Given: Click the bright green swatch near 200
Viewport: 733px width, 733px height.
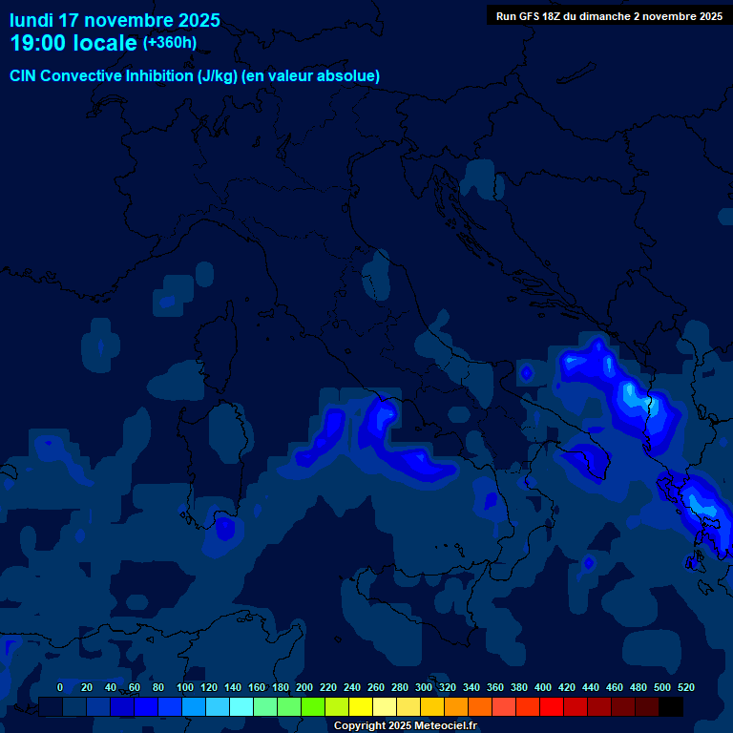Looking at the screenshot, I should click(313, 707).
